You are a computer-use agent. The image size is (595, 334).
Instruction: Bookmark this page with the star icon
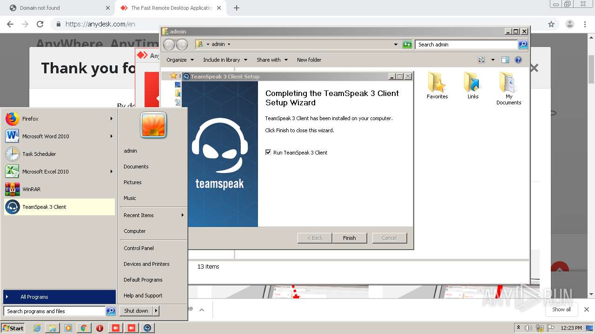point(551,24)
